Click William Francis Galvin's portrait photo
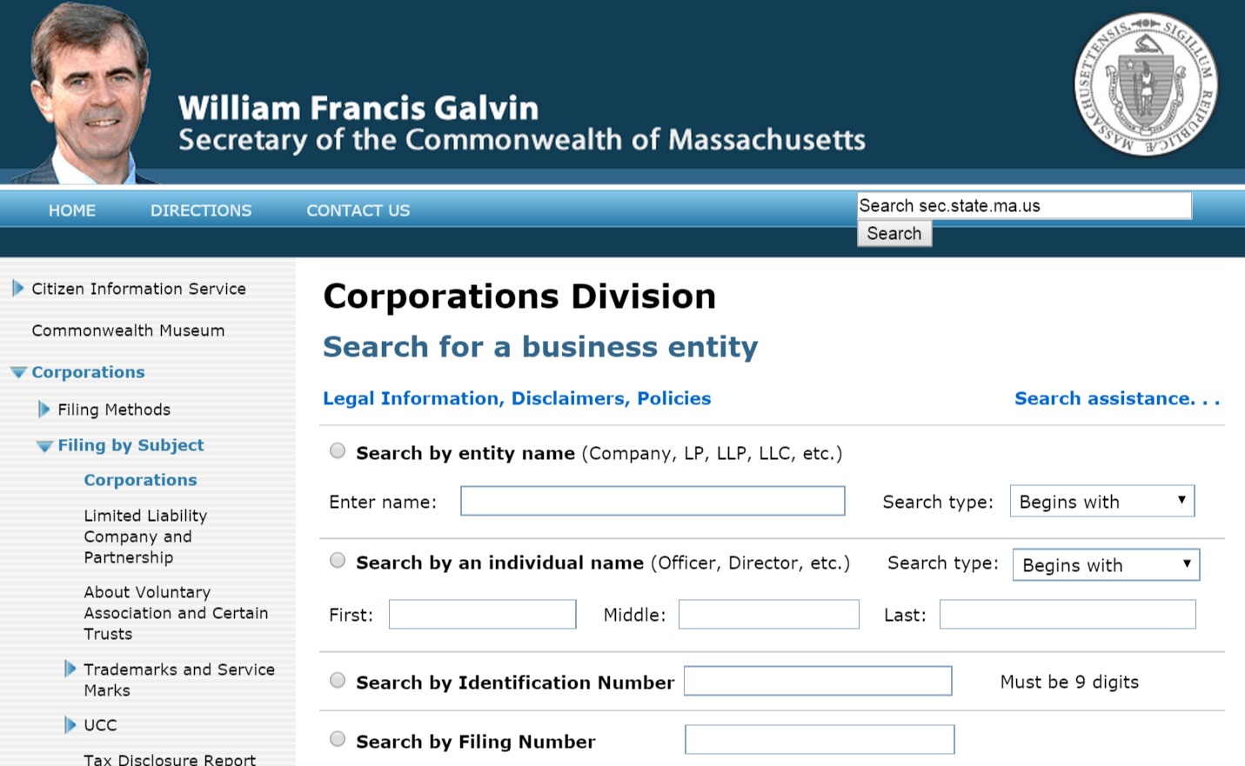 tap(88, 91)
